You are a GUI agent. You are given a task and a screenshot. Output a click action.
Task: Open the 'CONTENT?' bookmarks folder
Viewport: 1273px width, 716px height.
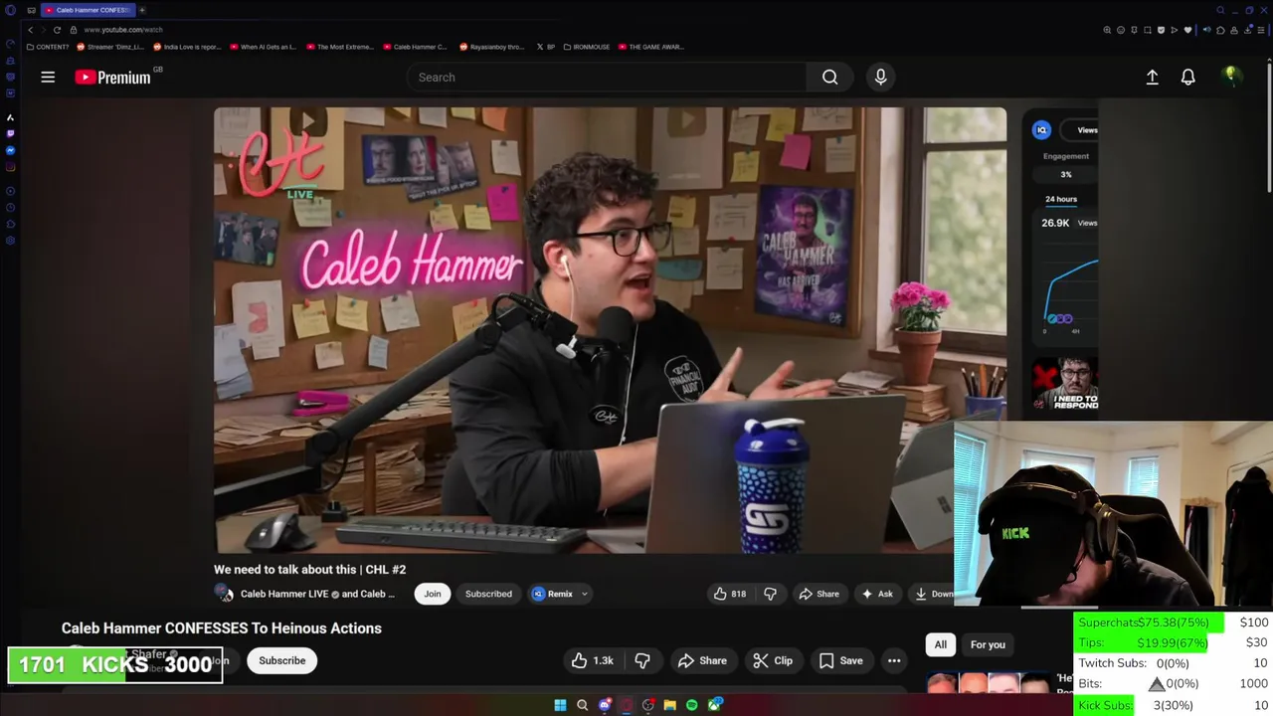click(48, 47)
